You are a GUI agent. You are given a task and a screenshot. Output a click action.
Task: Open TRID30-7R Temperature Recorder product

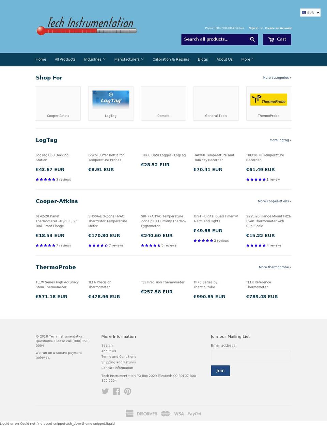tap(265, 157)
